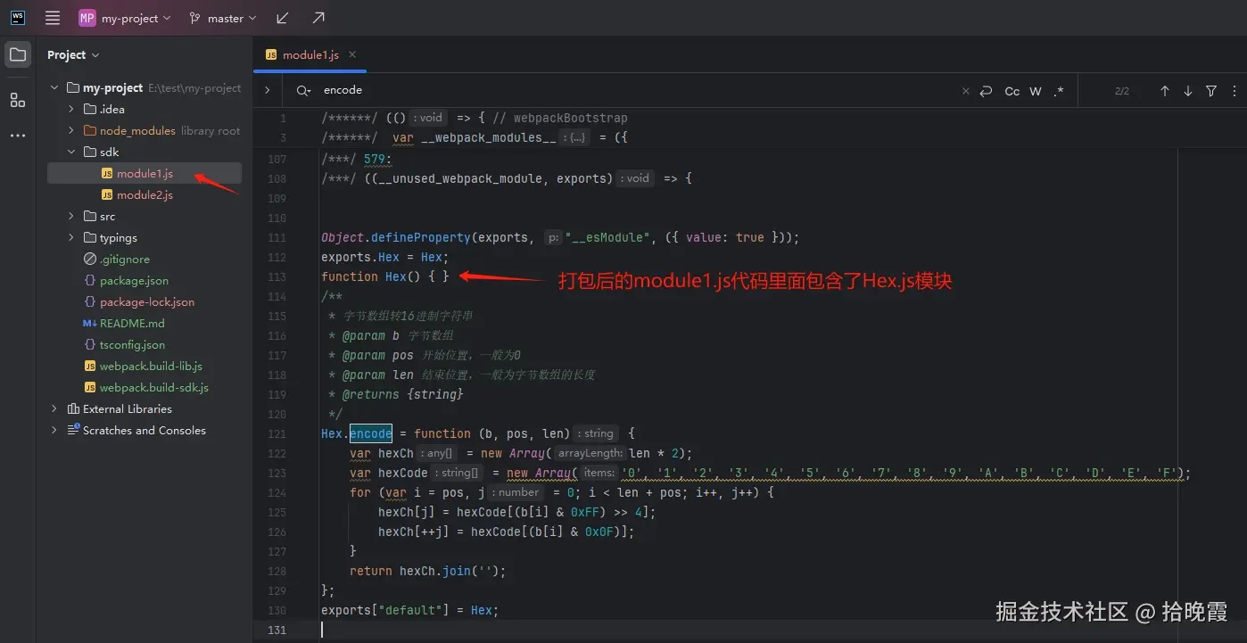Expand the src folder
Image resolution: width=1247 pixels, height=643 pixels.
tap(71, 216)
